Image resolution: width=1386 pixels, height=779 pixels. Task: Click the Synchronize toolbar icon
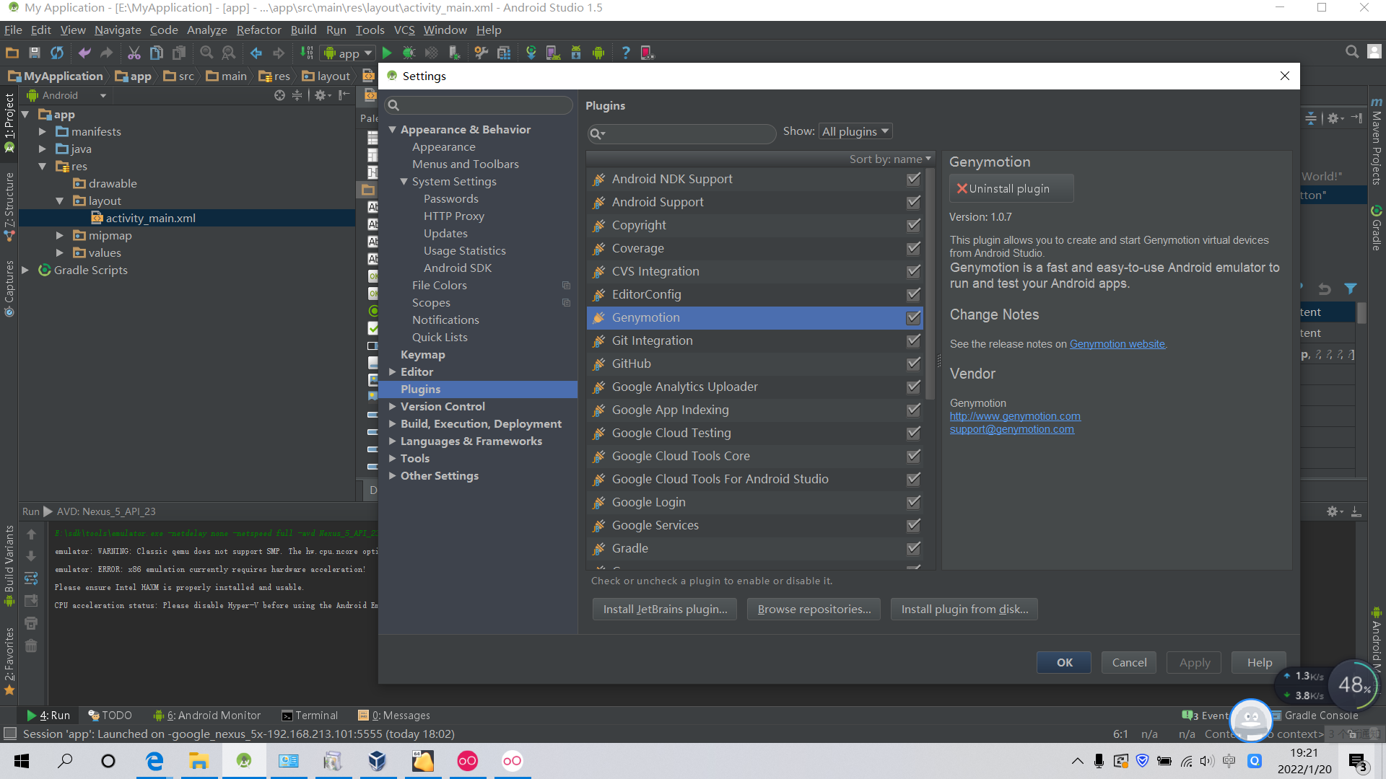coord(56,53)
